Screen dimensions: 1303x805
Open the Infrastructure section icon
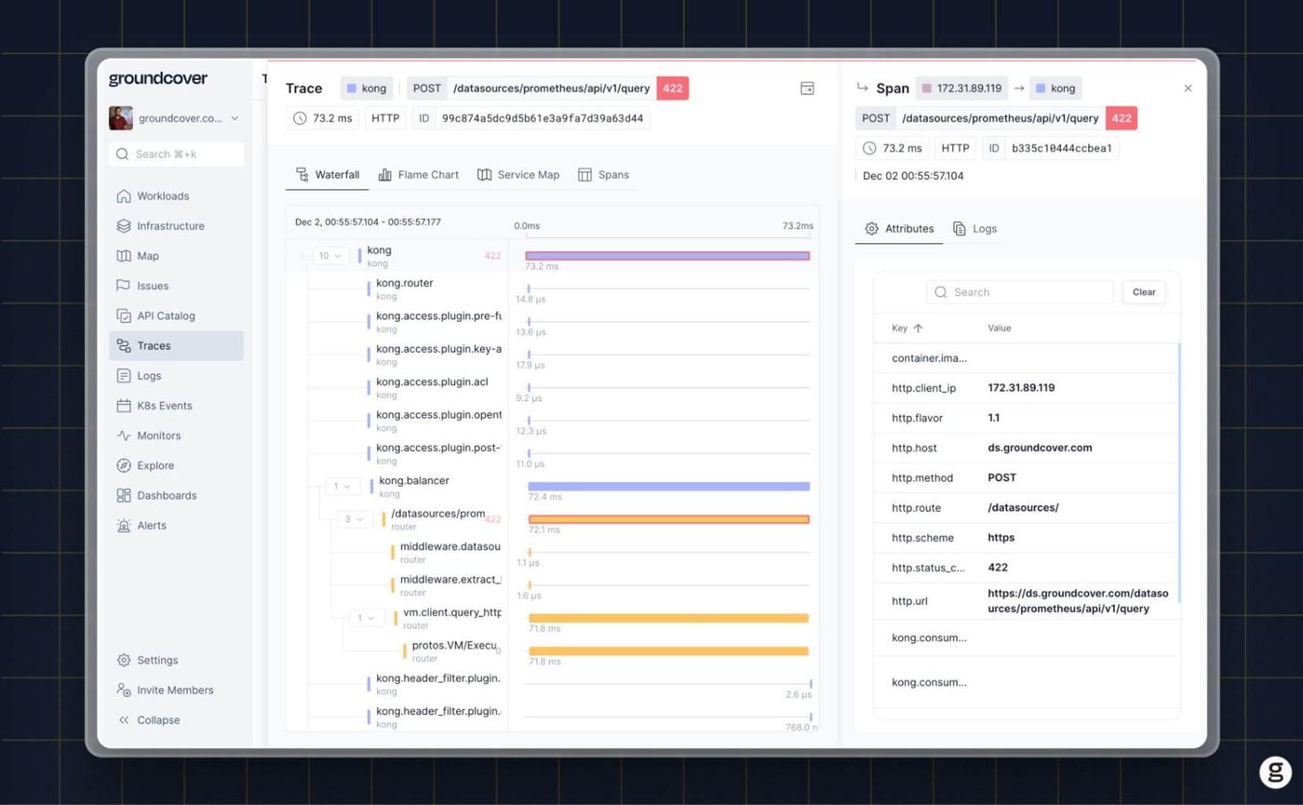[x=124, y=226]
